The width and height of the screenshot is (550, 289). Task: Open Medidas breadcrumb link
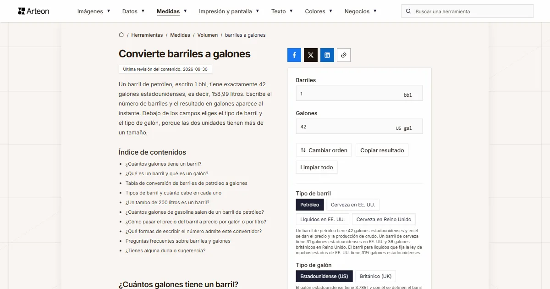[180, 35]
